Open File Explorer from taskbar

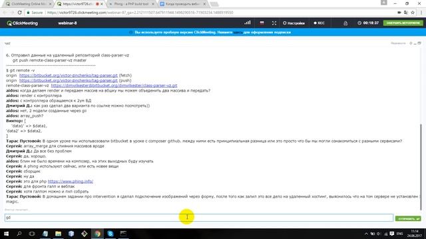tap(58, 234)
